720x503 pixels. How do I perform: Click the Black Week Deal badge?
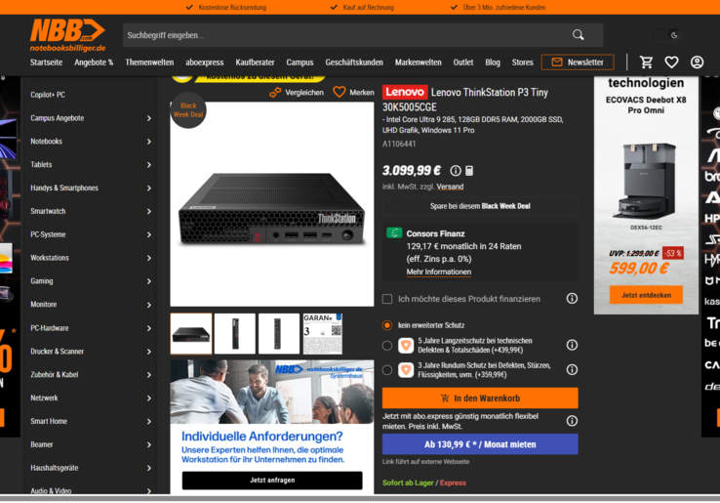point(188,110)
